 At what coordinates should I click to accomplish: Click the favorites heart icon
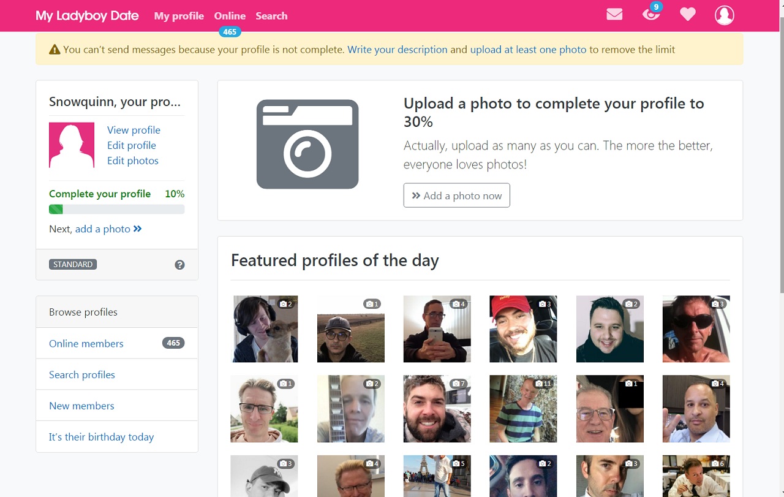pos(688,15)
